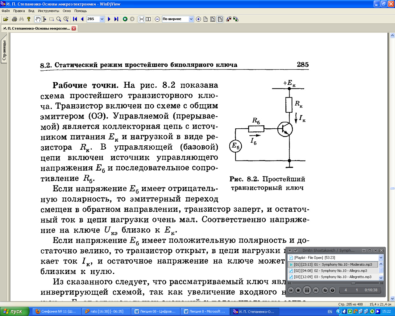Select the magnifying glass zoom tool
The image size is (395, 316).
[59, 19]
